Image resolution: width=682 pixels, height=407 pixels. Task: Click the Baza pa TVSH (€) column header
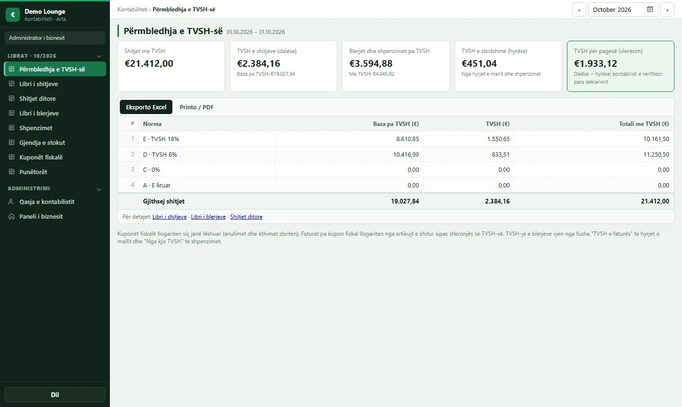[x=396, y=124]
